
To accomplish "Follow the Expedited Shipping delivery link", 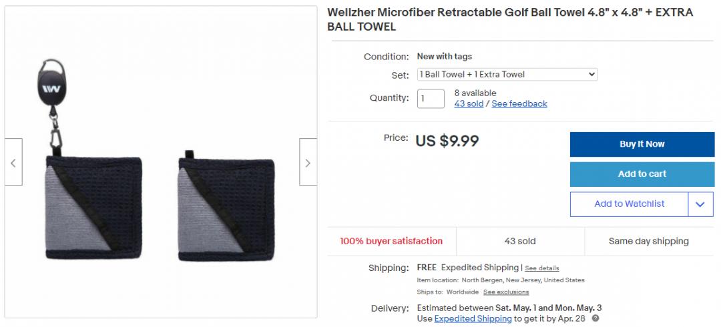I will click(473, 319).
